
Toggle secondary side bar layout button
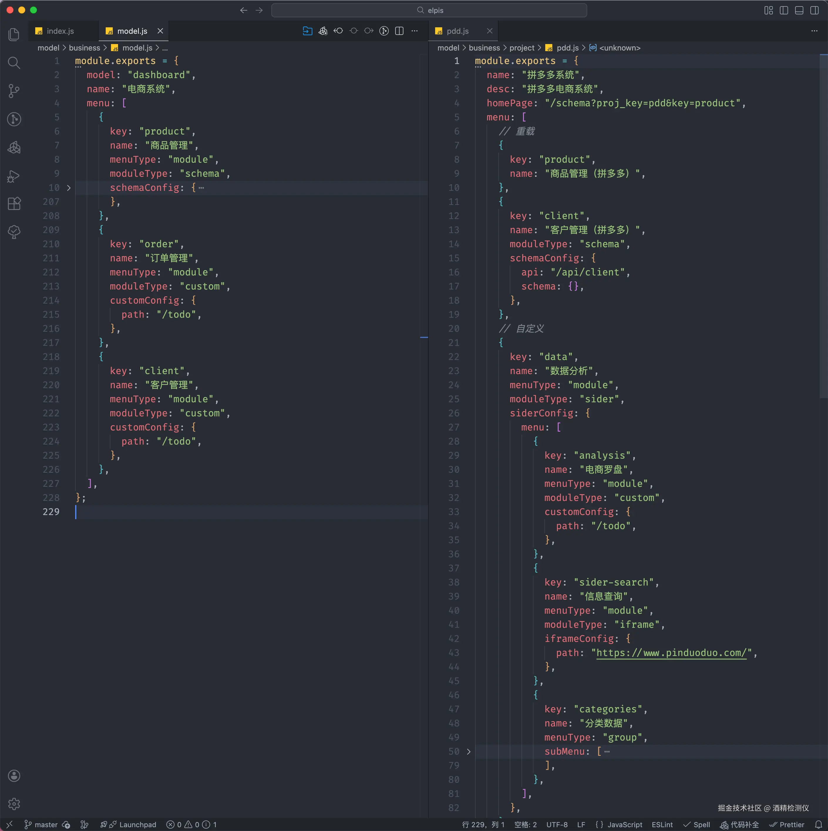click(x=814, y=10)
